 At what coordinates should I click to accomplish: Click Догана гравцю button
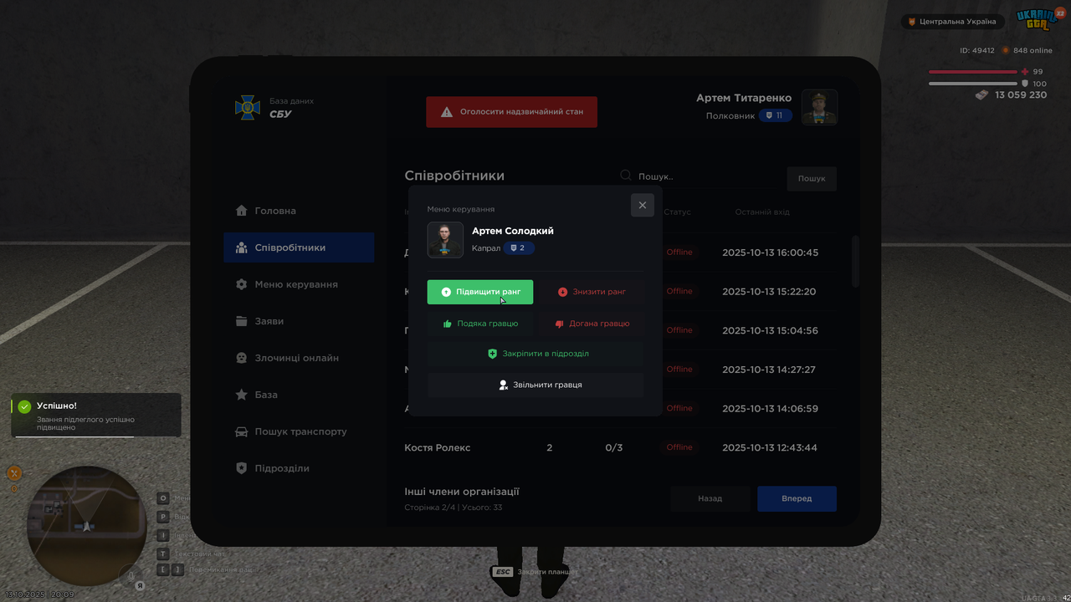pyautogui.click(x=592, y=324)
